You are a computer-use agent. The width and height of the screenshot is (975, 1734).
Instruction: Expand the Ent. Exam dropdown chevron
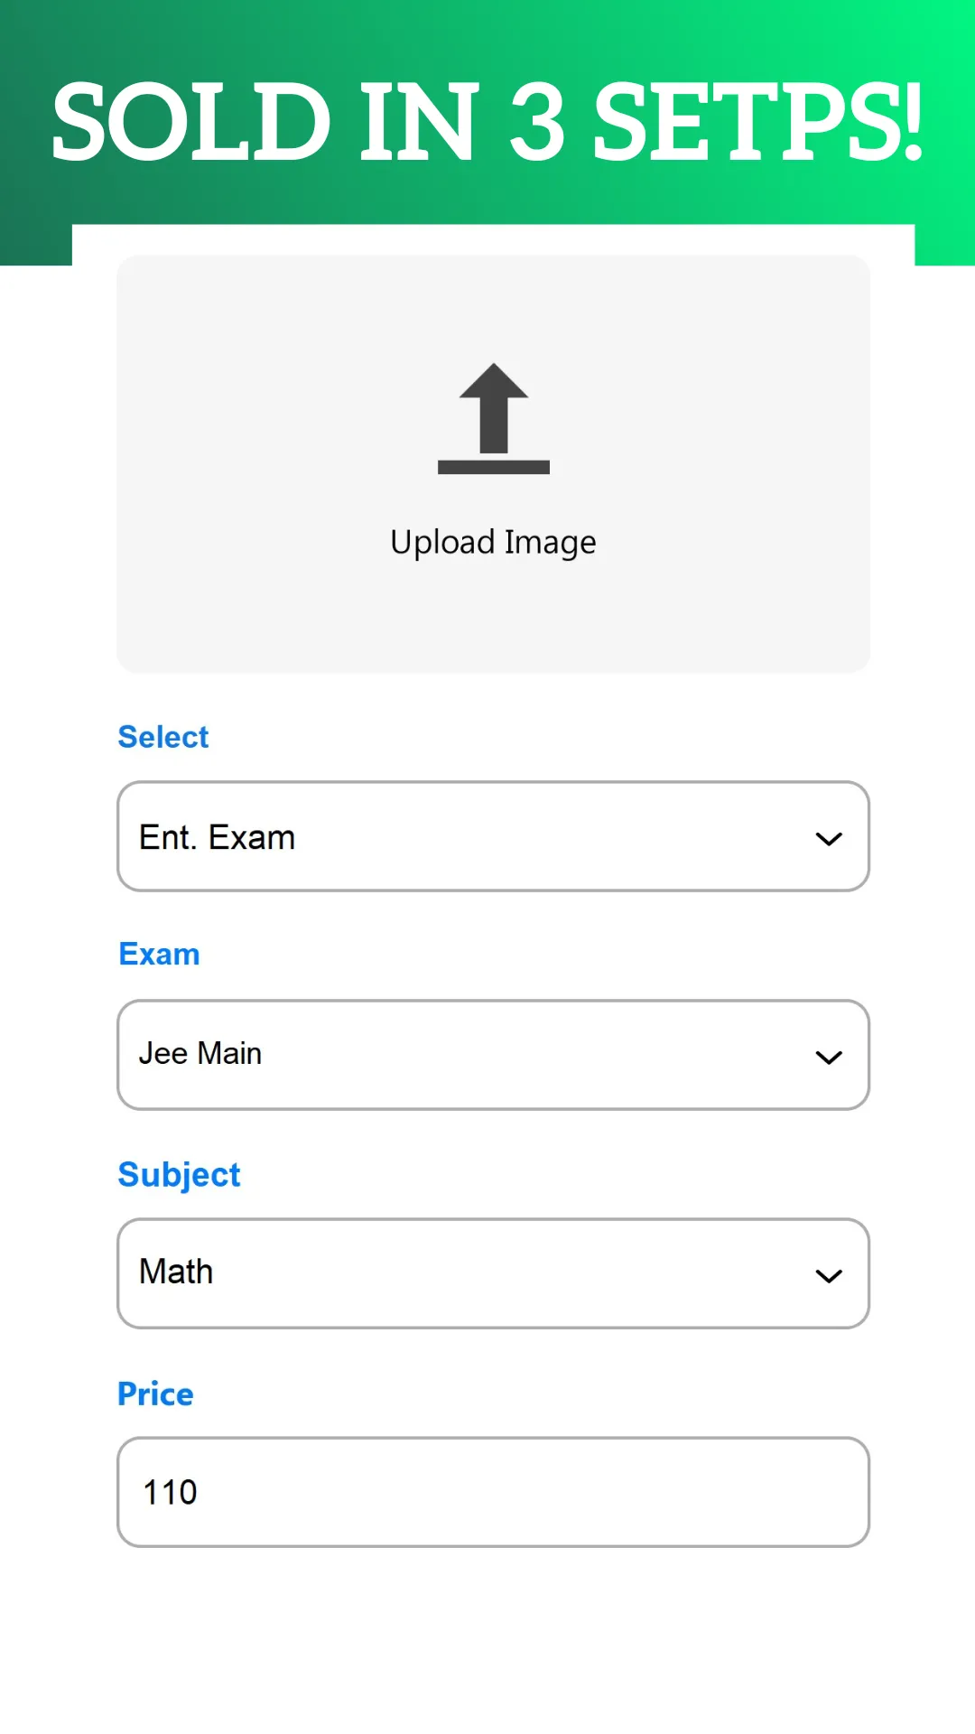pyautogui.click(x=829, y=839)
